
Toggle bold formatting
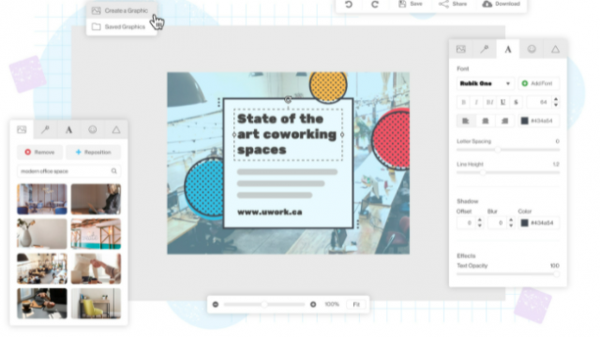(464, 102)
